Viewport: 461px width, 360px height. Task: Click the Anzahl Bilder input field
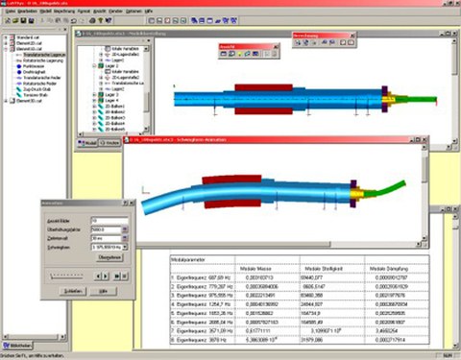pyautogui.click(x=109, y=221)
